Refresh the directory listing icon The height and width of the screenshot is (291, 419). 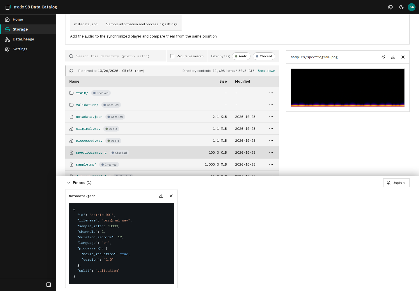(x=71, y=71)
